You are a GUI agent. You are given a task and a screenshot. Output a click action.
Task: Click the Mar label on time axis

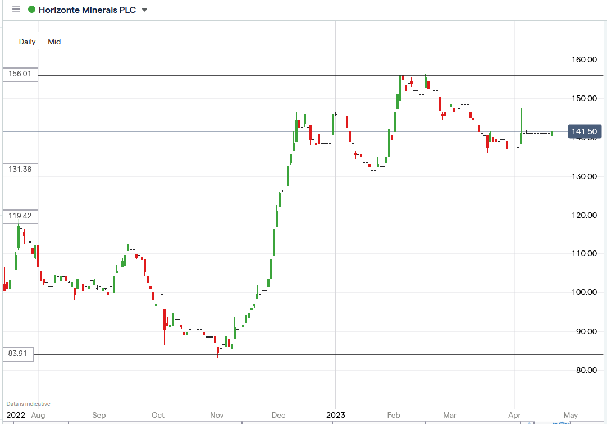coord(449,416)
